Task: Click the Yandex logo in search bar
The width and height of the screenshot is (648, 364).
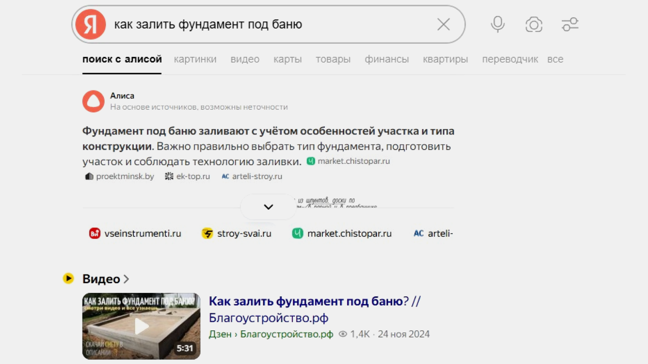Action: point(90,24)
